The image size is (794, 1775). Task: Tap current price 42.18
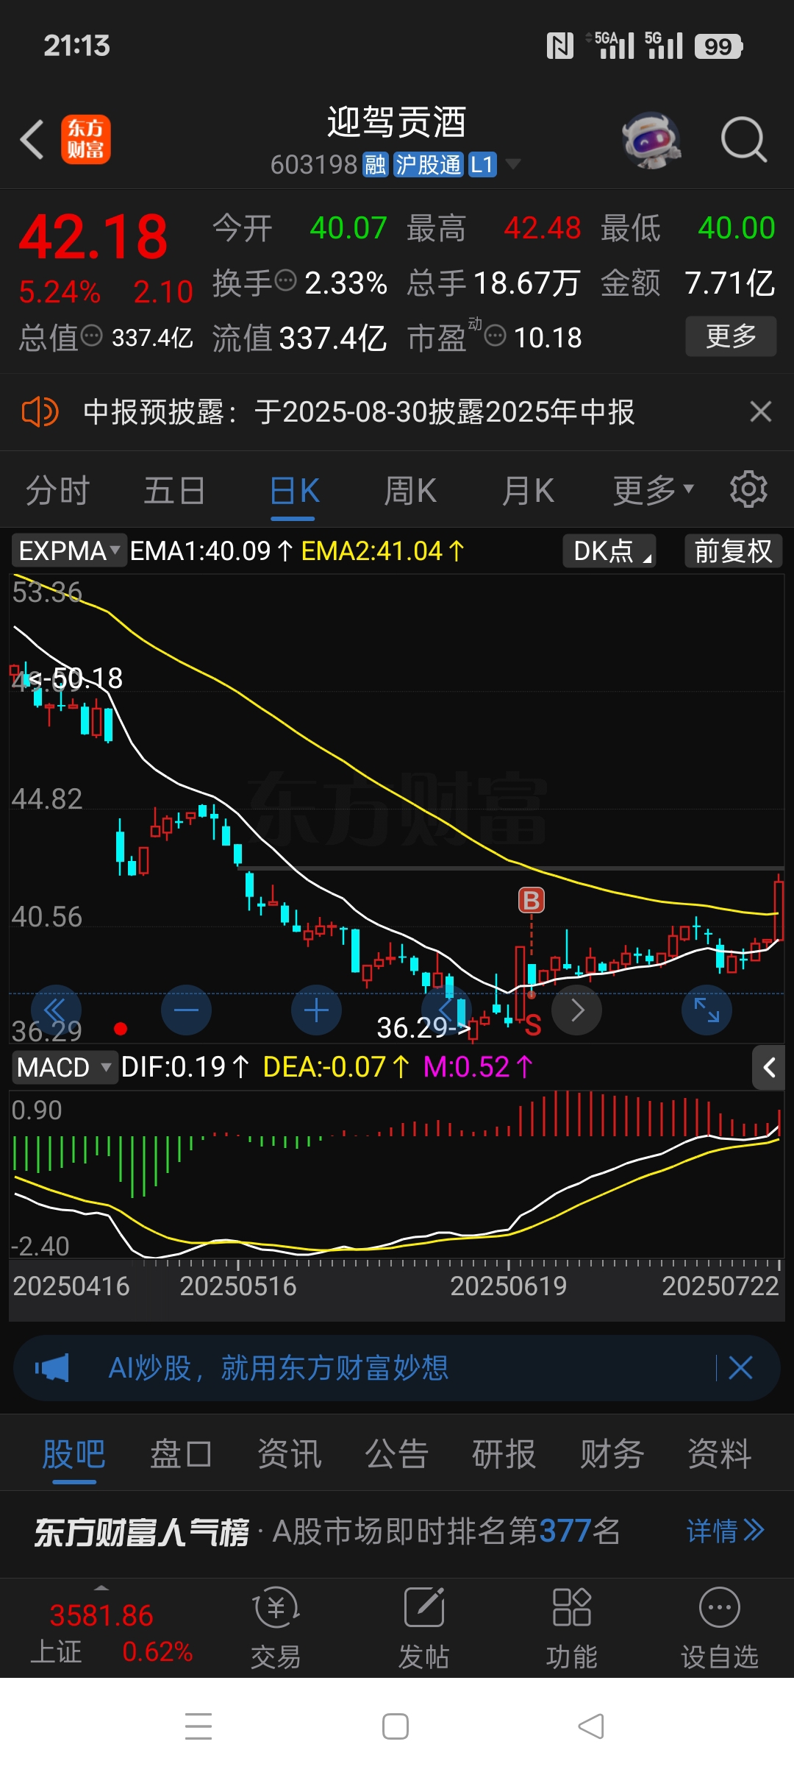pos(93,237)
